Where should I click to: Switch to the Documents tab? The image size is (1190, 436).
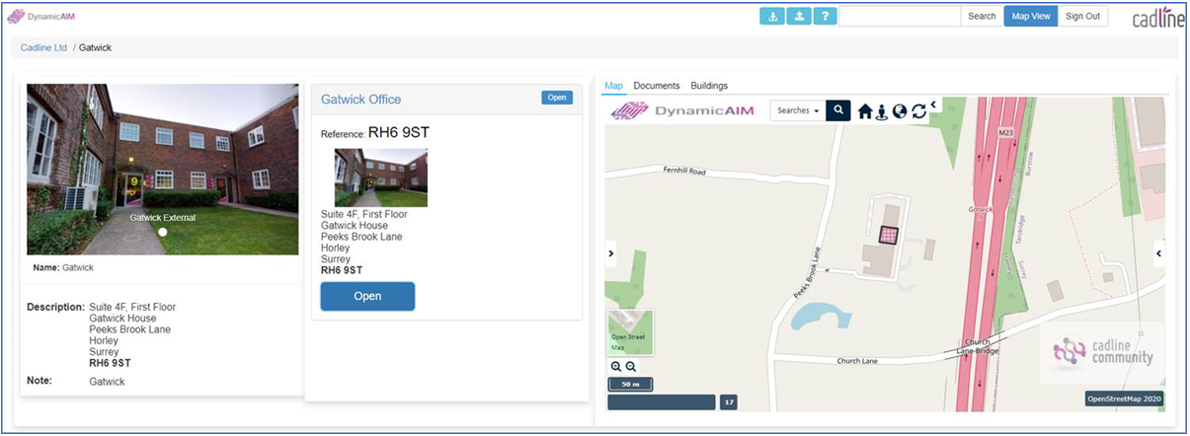657,86
